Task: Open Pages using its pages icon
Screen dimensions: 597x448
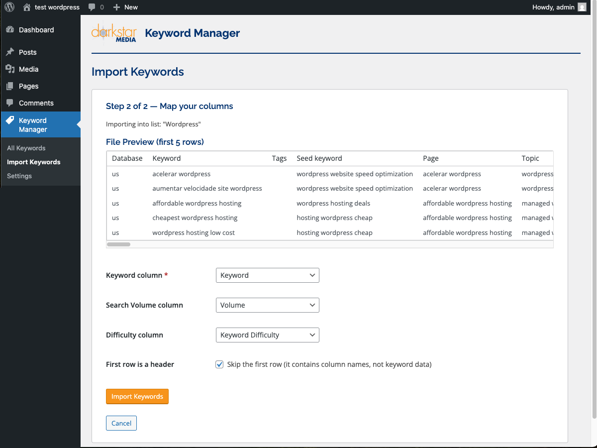Action: (10, 86)
